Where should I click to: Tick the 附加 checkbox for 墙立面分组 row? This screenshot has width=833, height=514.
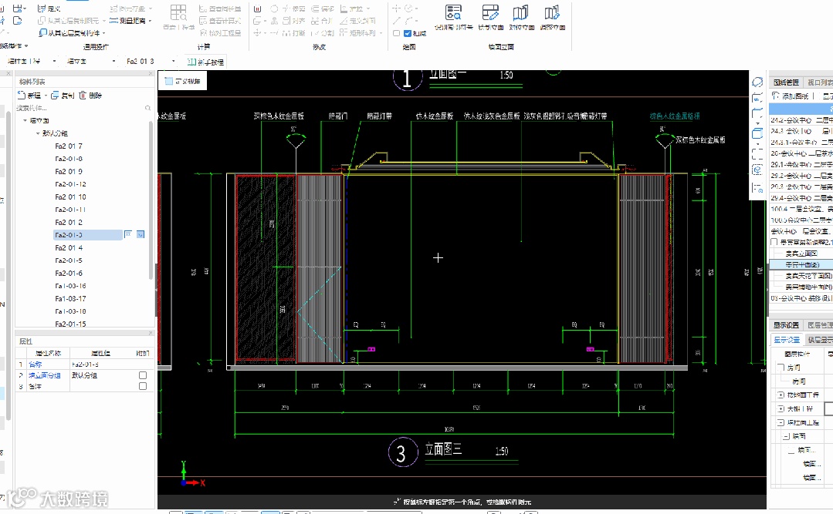point(142,375)
